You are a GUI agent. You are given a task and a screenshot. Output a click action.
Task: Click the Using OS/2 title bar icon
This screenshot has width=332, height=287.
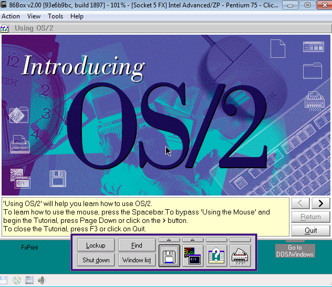click(x=4, y=28)
